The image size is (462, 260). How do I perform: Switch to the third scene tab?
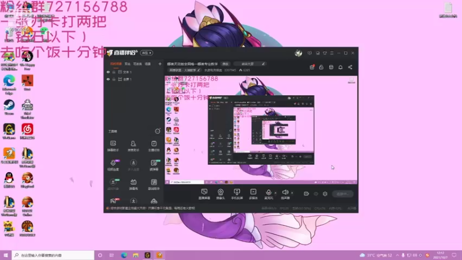(x=137, y=64)
